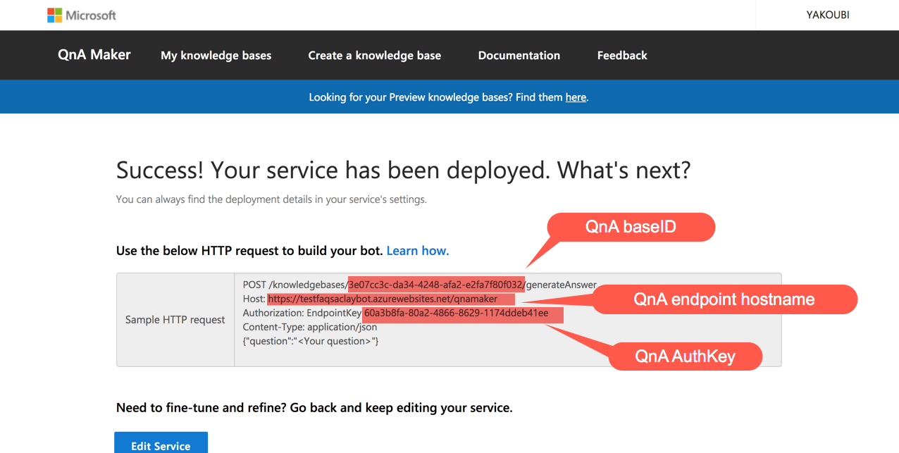This screenshot has height=453, width=899.
Task: Click the EndpointKey value 60a3b8fa-80a2-4866-8629-1174ddeb41ee
Action: click(x=456, y=313)
